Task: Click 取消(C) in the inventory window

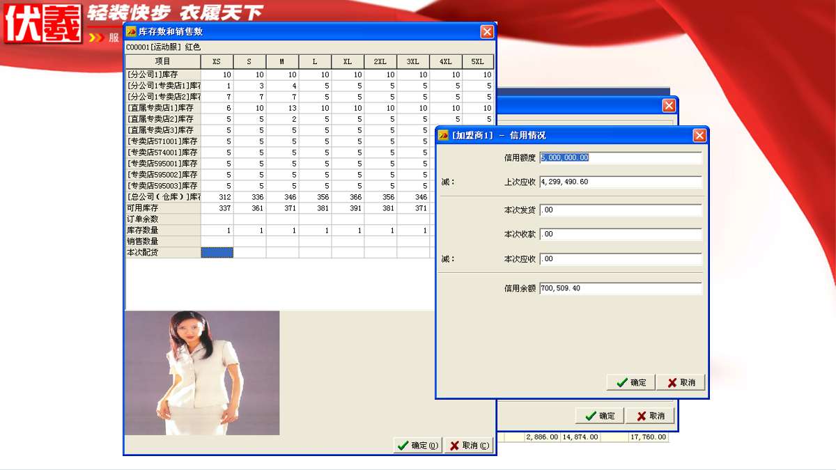Action: point(468,446)
